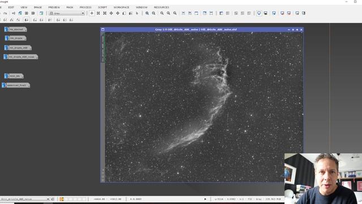Screen dimensions: 362x204
Task: Click the redo arrow in the toolbar
Action: tap(5, 14)
